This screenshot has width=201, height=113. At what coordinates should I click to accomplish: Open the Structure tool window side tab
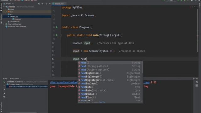1,19
